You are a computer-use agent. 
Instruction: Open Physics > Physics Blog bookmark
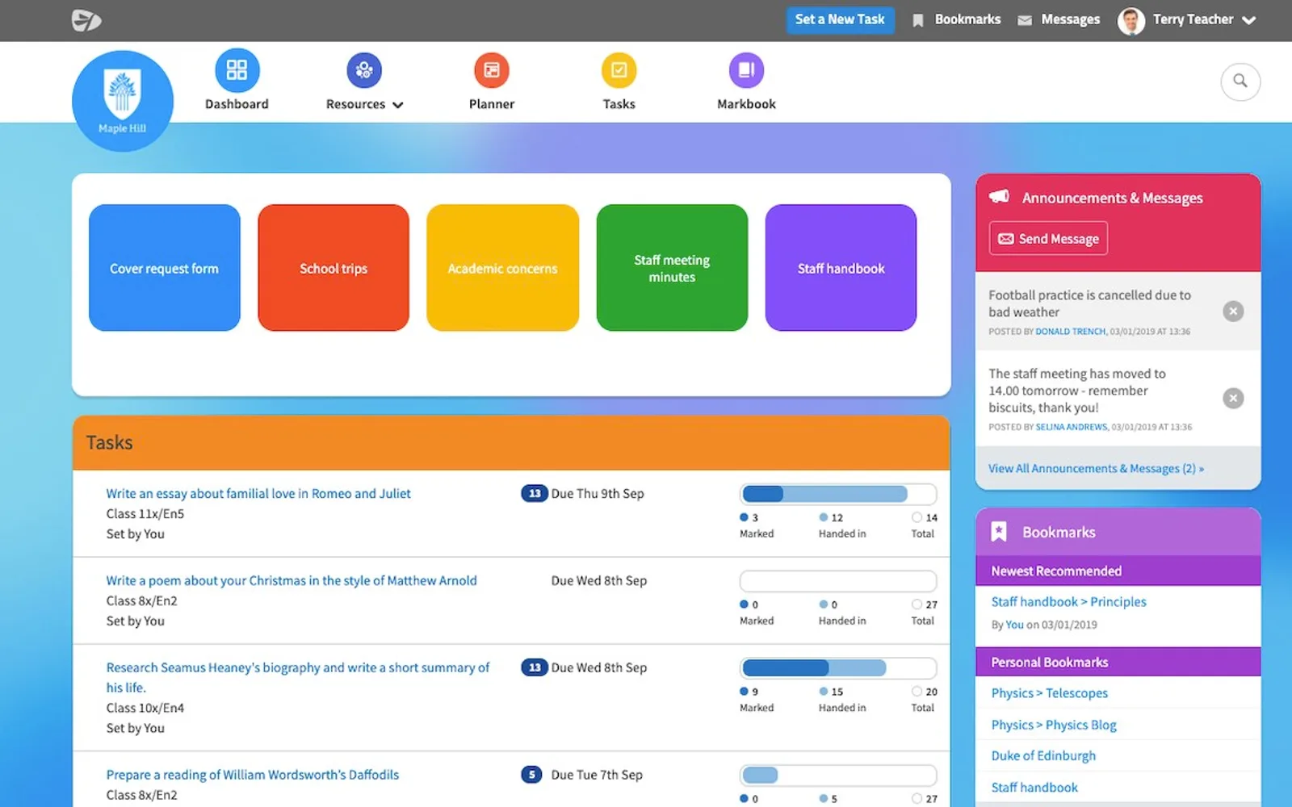(1054, 725)
